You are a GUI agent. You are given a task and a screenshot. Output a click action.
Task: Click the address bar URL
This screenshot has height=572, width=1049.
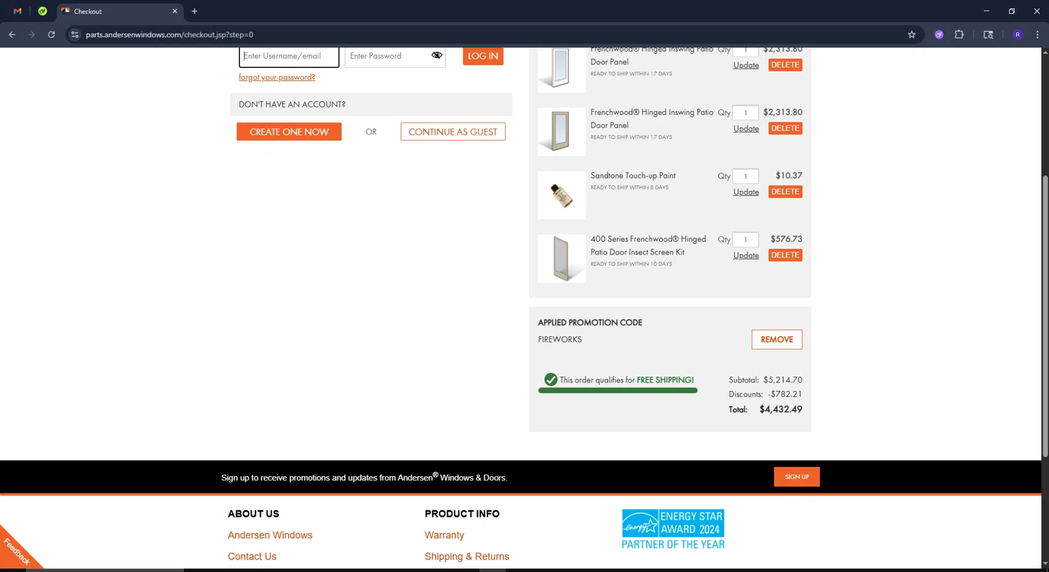coord(169,34)
